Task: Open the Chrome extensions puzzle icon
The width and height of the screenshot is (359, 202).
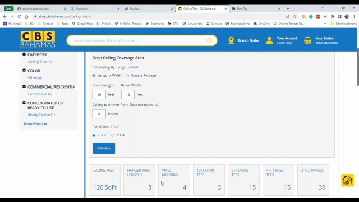Action: pos(333,16)
